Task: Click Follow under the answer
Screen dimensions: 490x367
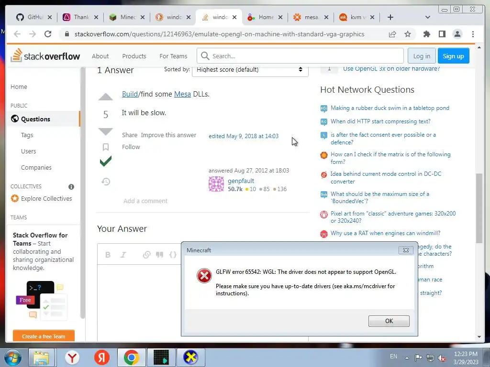Action: 131,147
